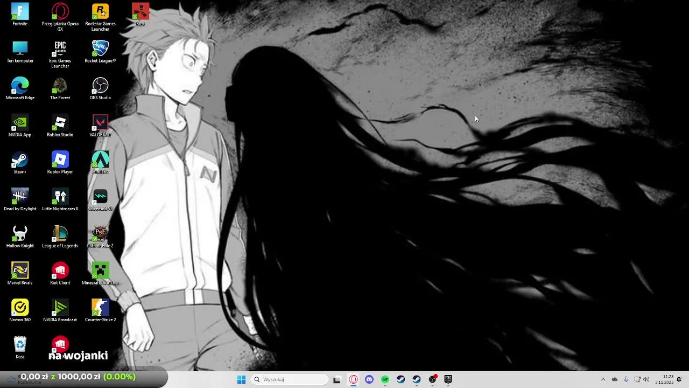The width and height of the screenshot is (689, 388).
Task: Open the OneDrive cloud tray icon
Action: click(x=615, y=379)
